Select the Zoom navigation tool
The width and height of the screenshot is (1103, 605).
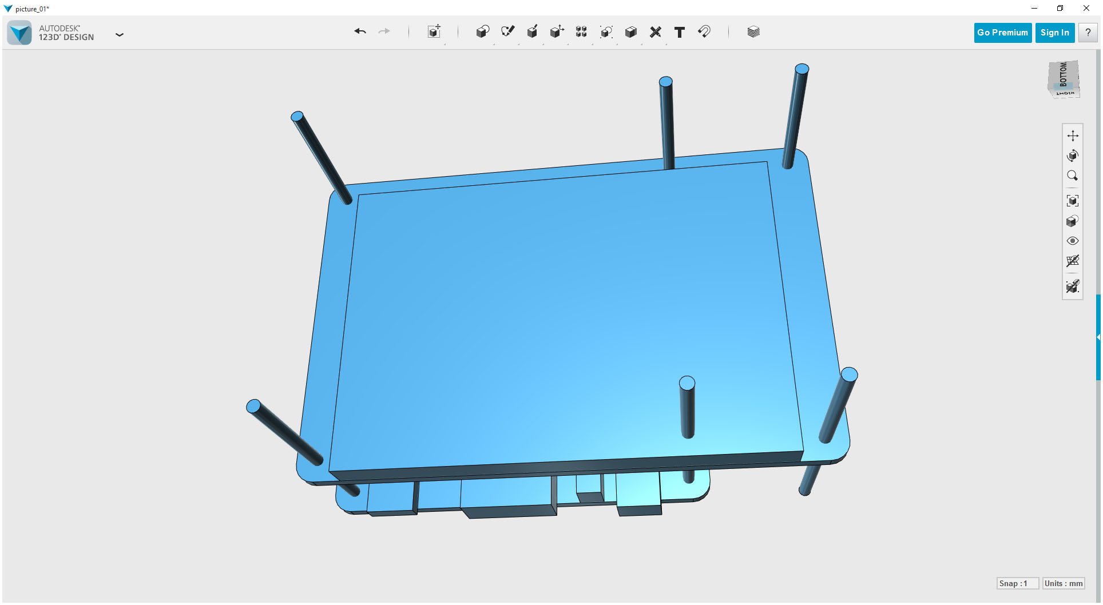point(1073,176)
